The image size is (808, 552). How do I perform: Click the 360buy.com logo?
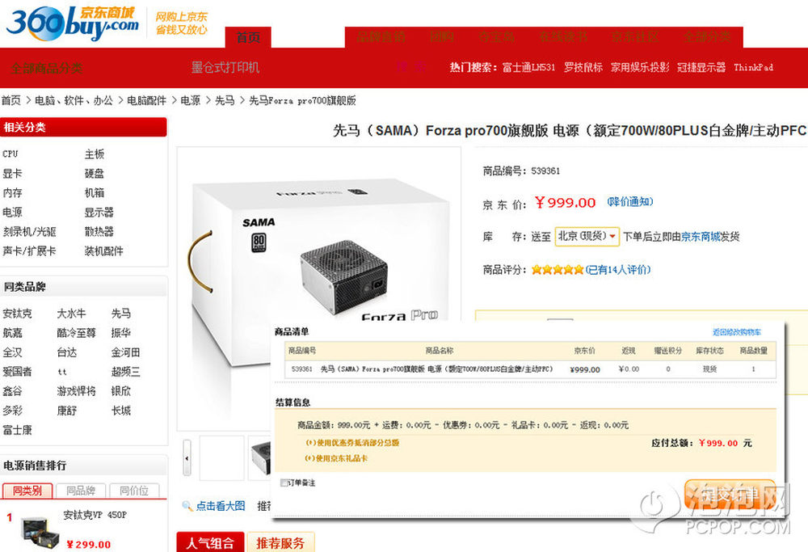[x=72, y=23]
